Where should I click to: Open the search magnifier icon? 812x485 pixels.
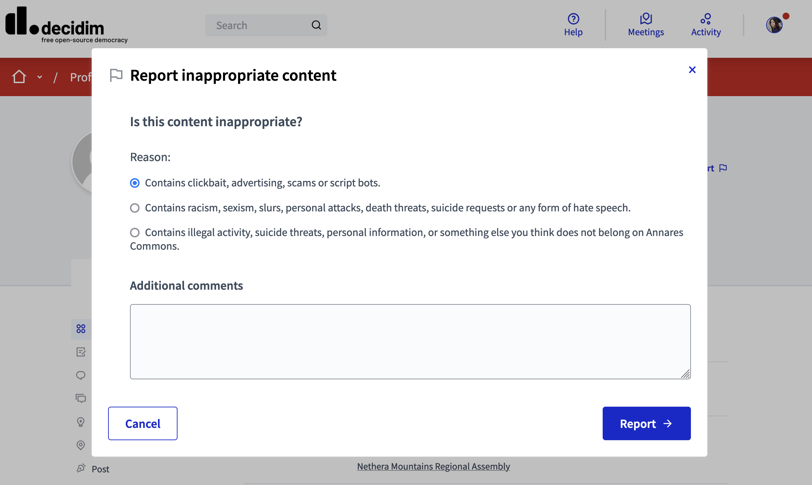click(x=316, y=25)
